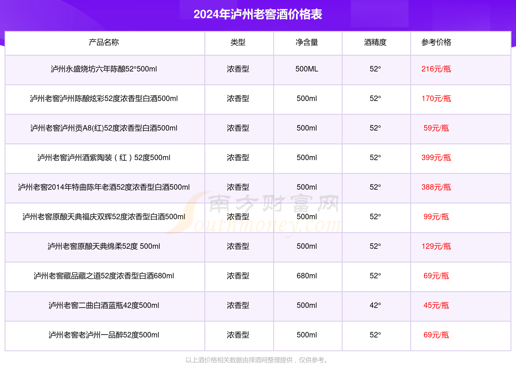Click the 69元/瓶 price in 一品醉 row

pos(436,335)
